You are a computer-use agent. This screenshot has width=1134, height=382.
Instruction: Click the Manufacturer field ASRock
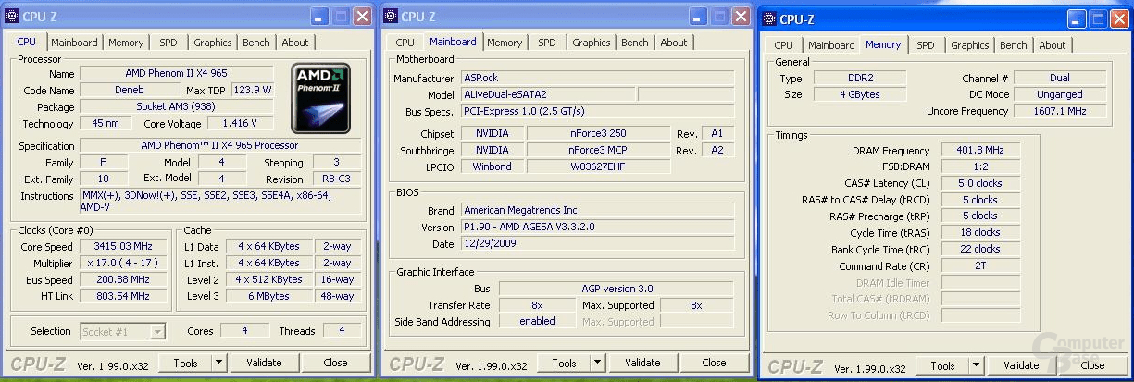596,79
